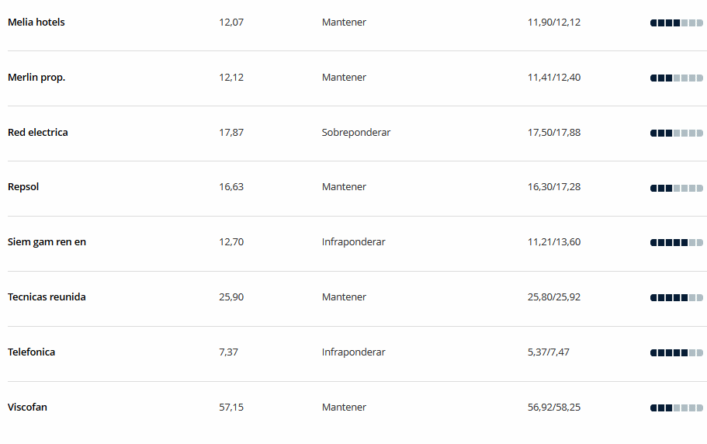Open the Repsol stock entry

point(23,187)
